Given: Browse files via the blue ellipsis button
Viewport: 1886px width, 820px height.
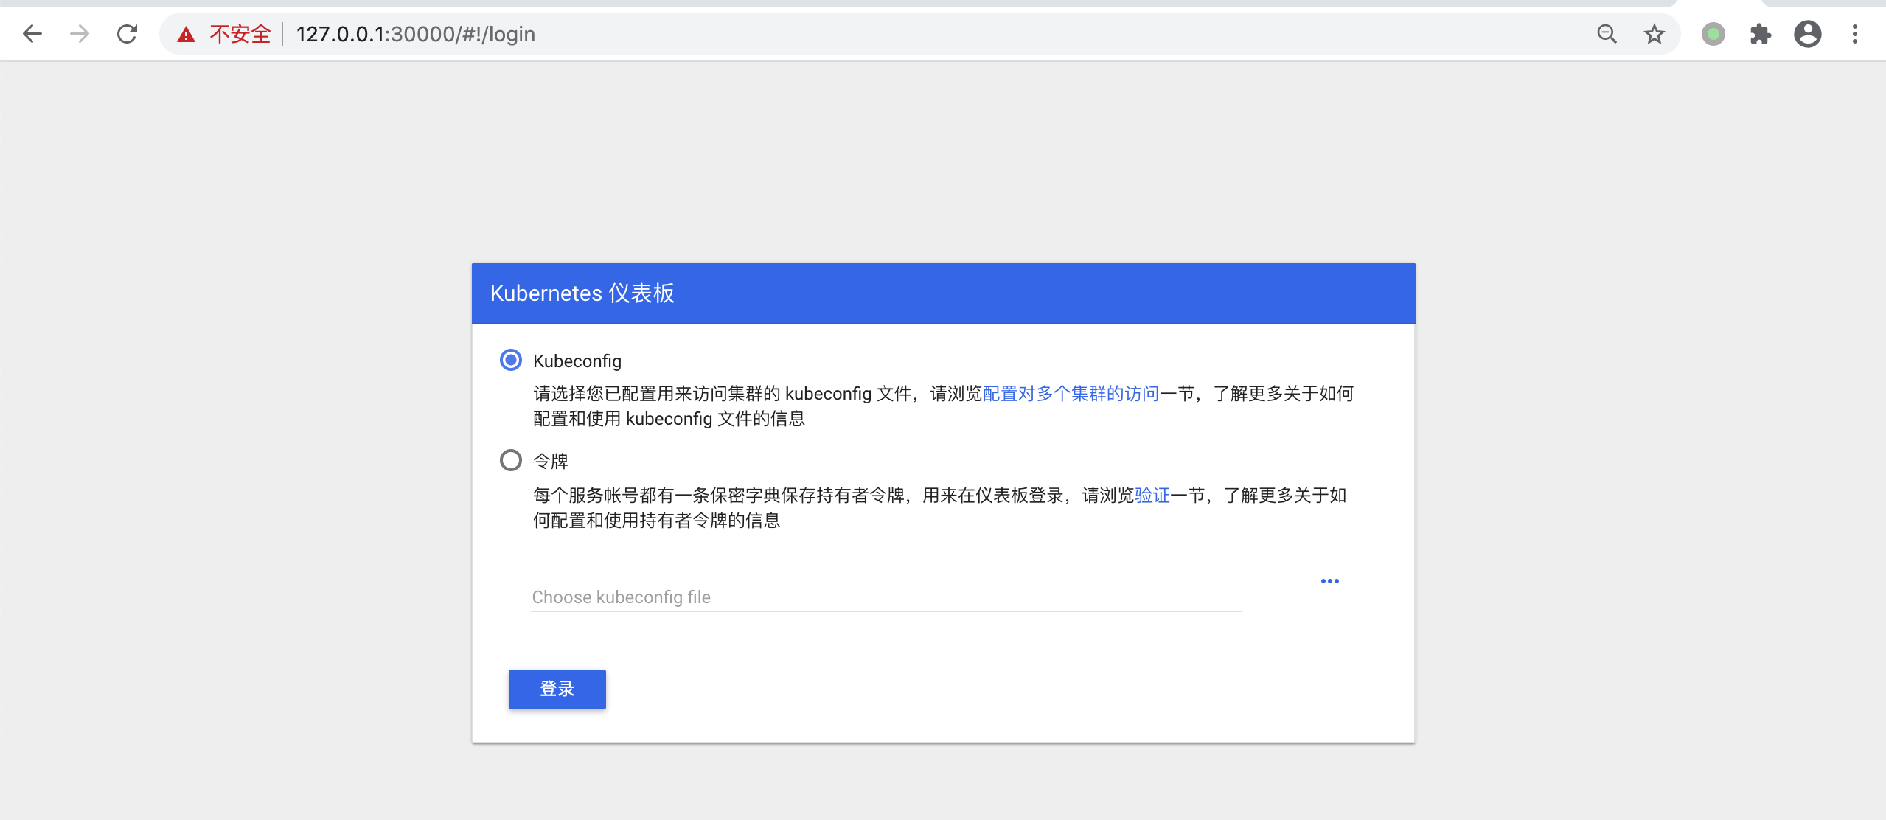Looking at the screenshot, I should pyautogui.click(x=1329, y=581).
